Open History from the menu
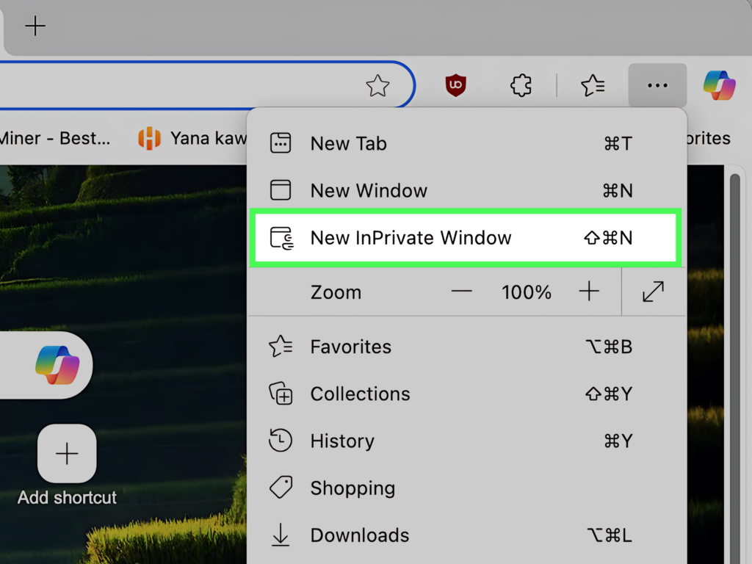Screen dimensions: 752x564 [342, 441]
